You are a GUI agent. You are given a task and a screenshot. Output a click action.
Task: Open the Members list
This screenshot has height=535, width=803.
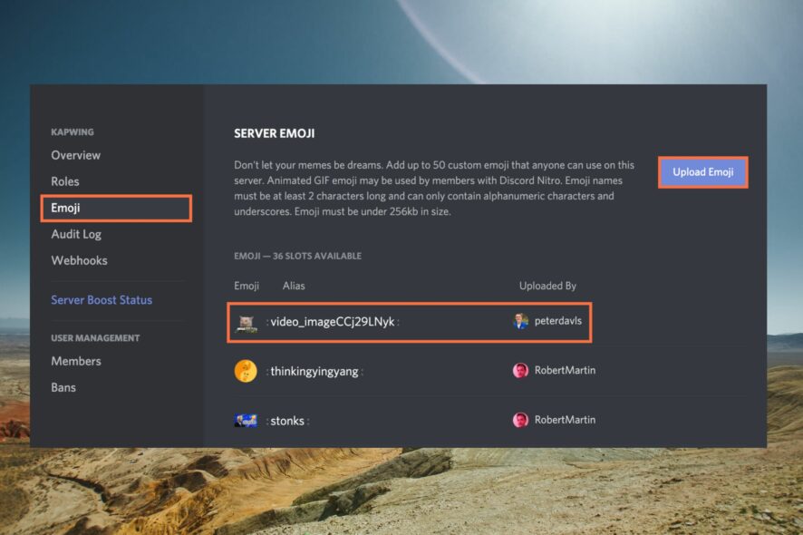pos(76,361)
